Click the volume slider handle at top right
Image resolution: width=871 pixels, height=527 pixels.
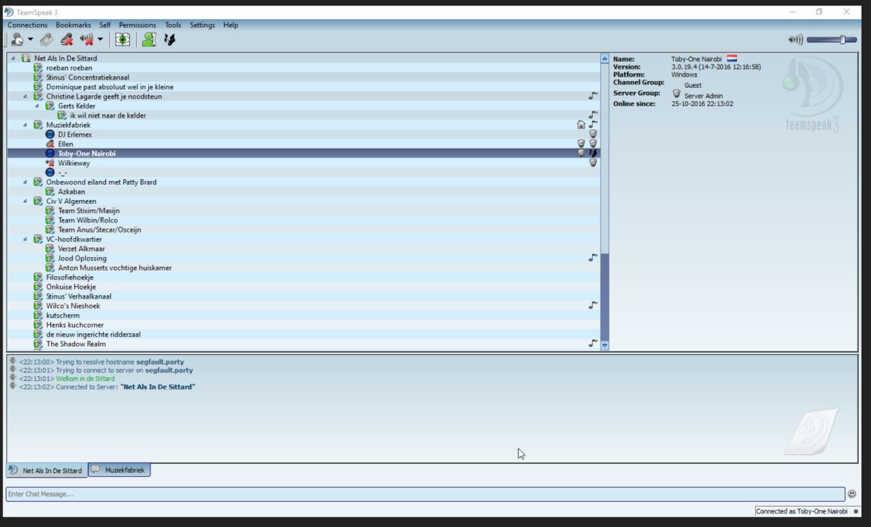[842, 39]
